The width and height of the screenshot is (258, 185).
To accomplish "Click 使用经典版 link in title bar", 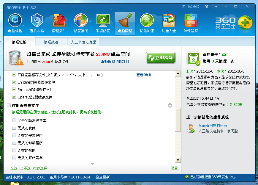I will coord(191,7).
